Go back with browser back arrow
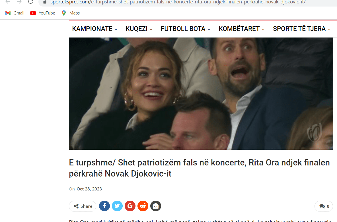337x222 pixels. tap(8, 2)
